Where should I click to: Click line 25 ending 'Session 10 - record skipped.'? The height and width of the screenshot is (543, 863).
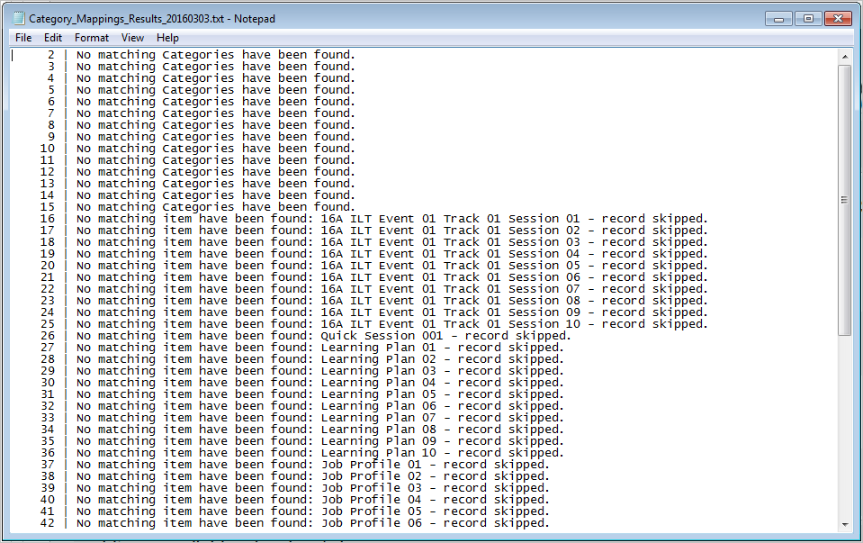pyautogui.click(x=373, y=324)
